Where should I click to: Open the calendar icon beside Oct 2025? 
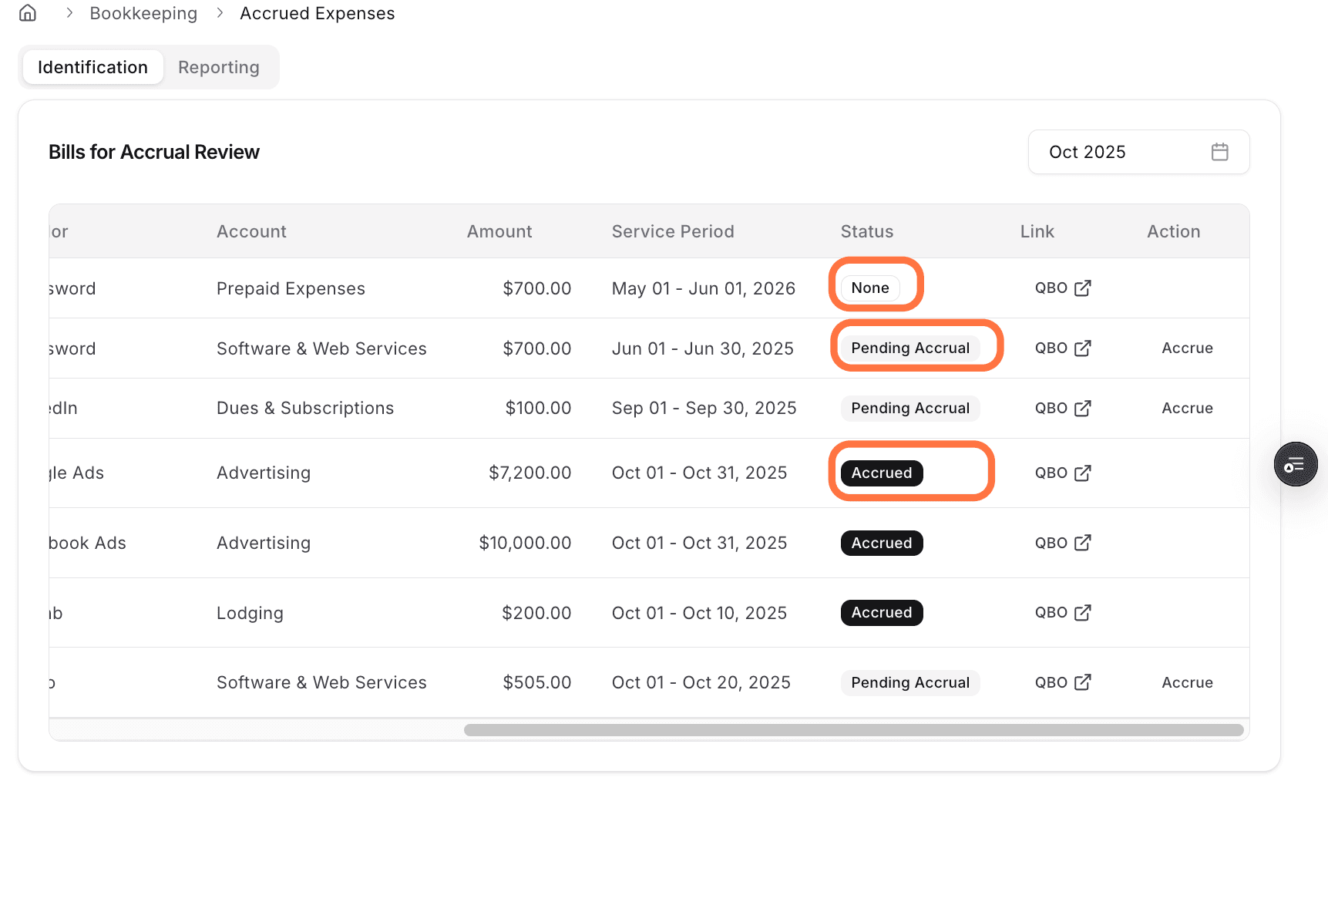pos(1219,152)
